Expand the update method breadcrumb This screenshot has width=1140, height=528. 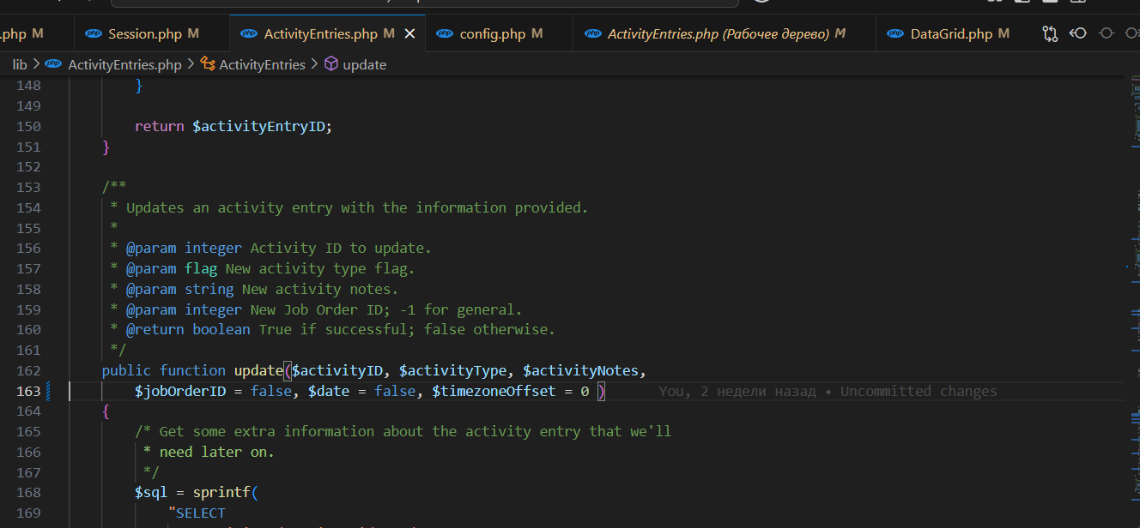click(365, 64)
